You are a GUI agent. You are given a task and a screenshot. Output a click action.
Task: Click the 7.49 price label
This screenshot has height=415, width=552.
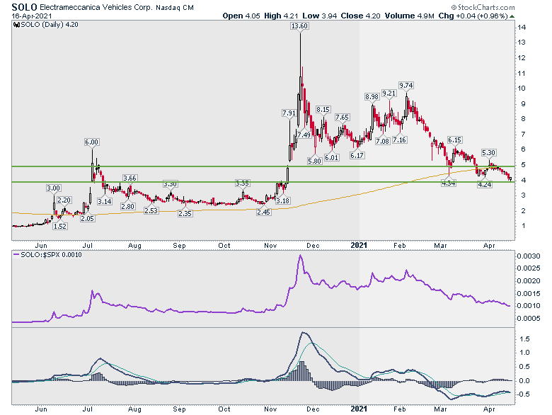point(304,135)
